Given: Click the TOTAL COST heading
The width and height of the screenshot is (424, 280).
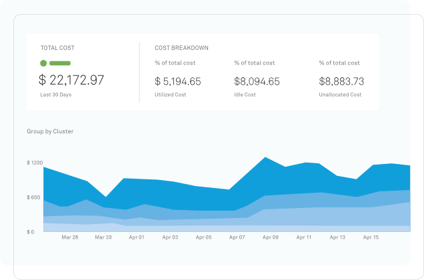Looking at the screenshot, I should point(57,48).
